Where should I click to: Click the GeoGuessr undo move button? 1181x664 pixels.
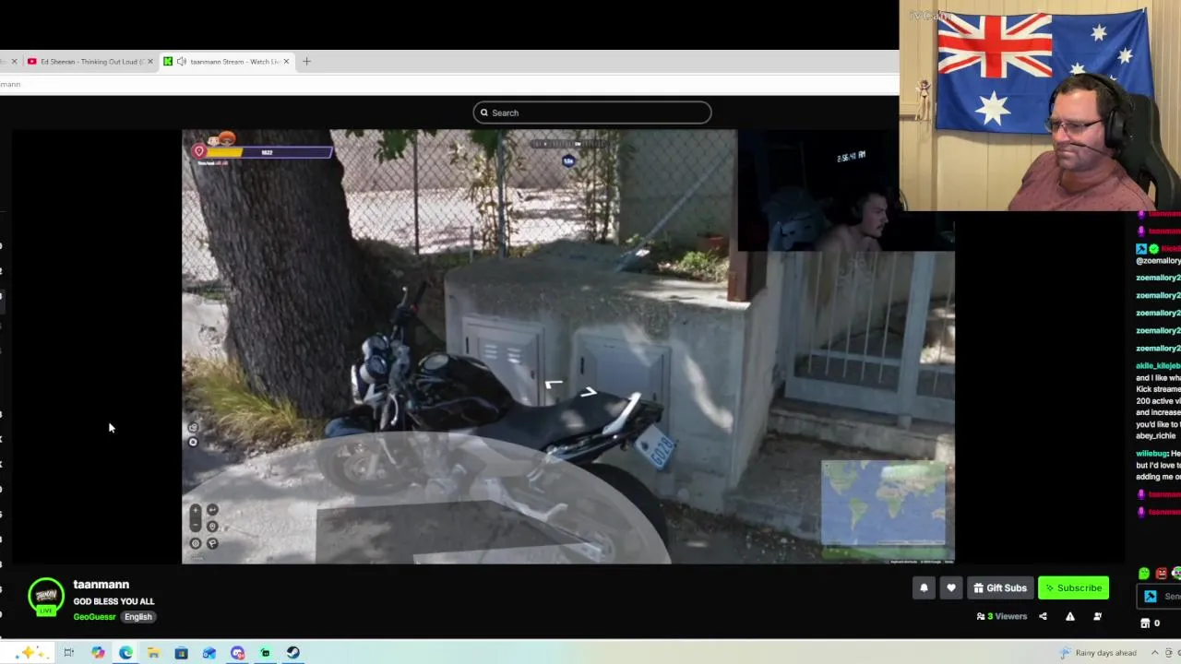(212, 510)
